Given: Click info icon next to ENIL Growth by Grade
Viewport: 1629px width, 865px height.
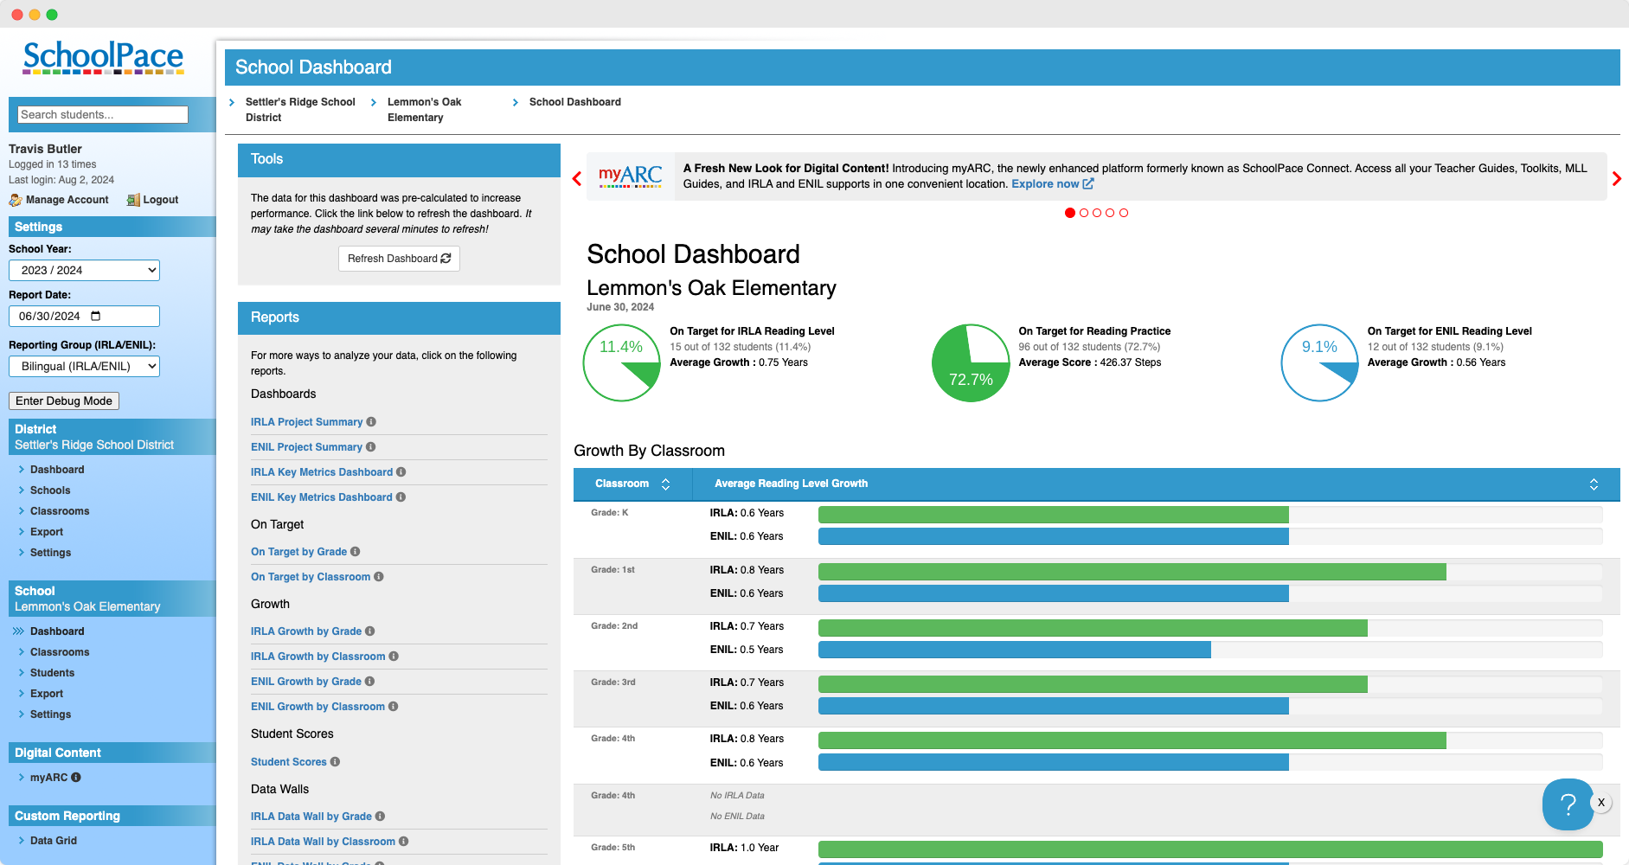Looking at the screenshot, I should click(369, 682).
